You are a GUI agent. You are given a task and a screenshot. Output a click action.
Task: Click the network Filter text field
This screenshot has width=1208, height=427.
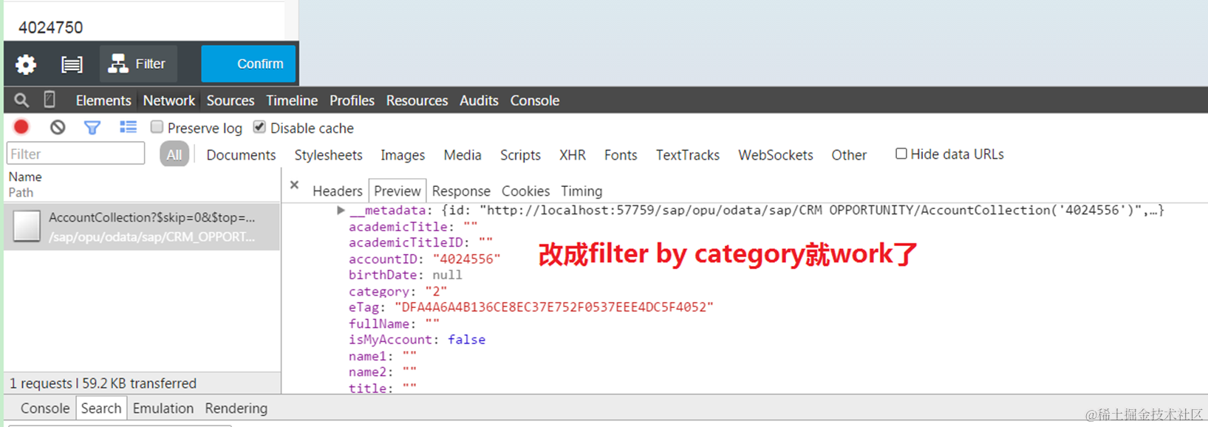pyautogui.click(x=75, y=154)
